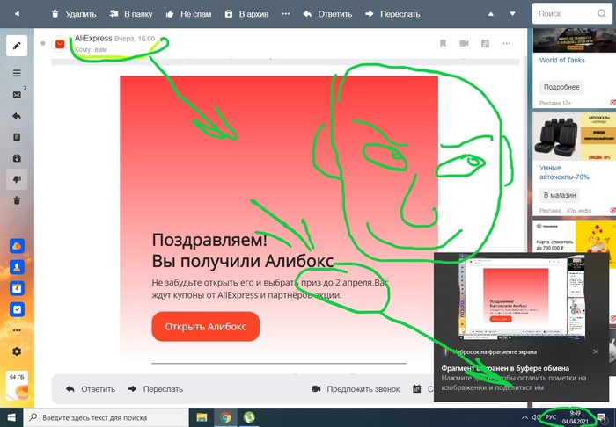Compose new email pencil button
Viewport: 616px width, 427px height.
coord(17,46)
